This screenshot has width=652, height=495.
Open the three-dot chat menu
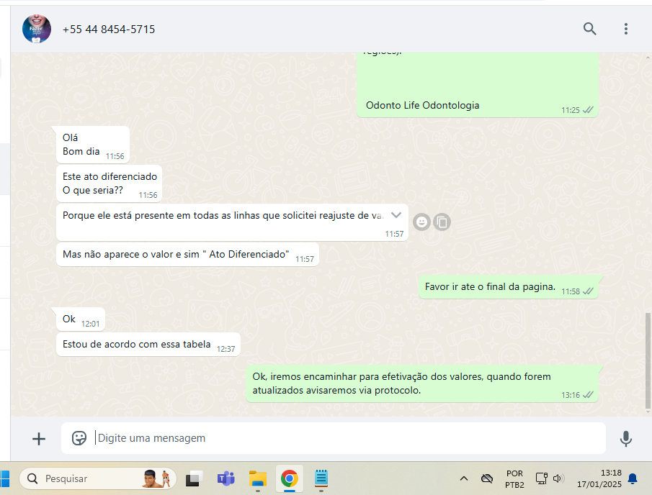click(x=626, y=29)
